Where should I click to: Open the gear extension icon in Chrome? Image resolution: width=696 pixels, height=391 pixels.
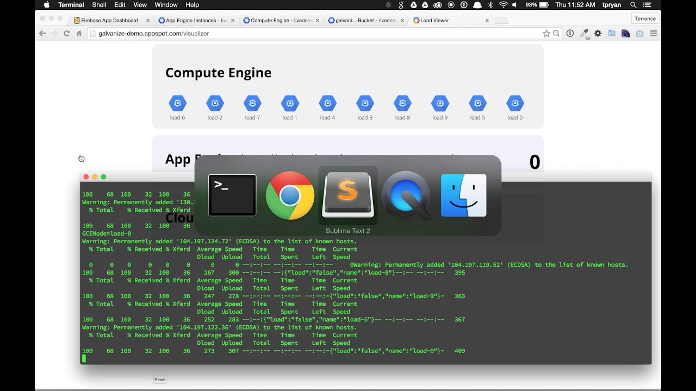pos(598,33)
